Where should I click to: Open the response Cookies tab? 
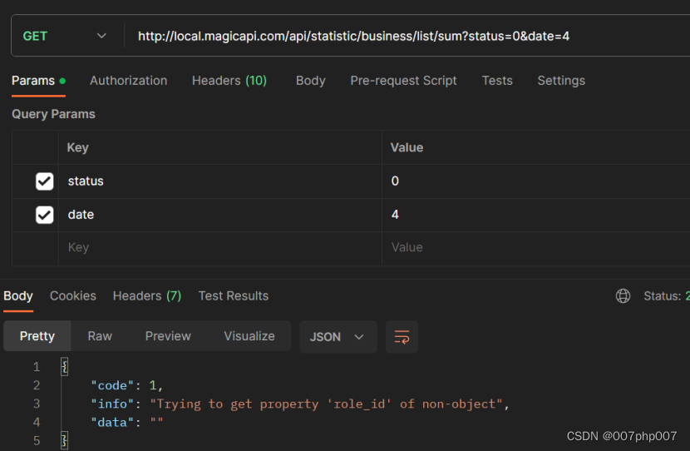coord(73,296)
